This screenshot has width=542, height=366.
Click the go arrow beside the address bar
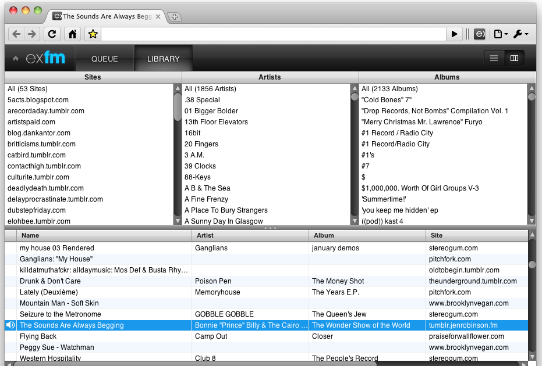[455, 34]
